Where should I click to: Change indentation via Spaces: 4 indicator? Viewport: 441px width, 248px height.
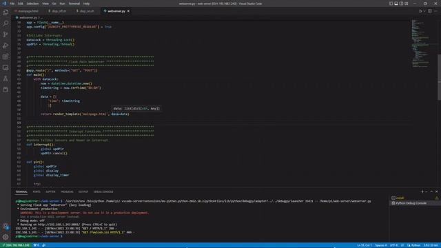point(381,245)
